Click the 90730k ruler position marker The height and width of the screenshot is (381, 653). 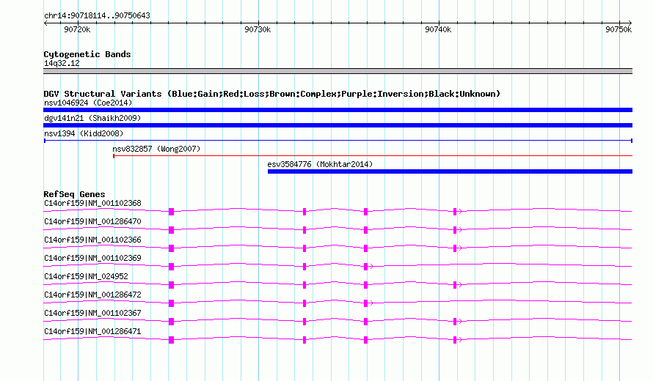point(258,29)
